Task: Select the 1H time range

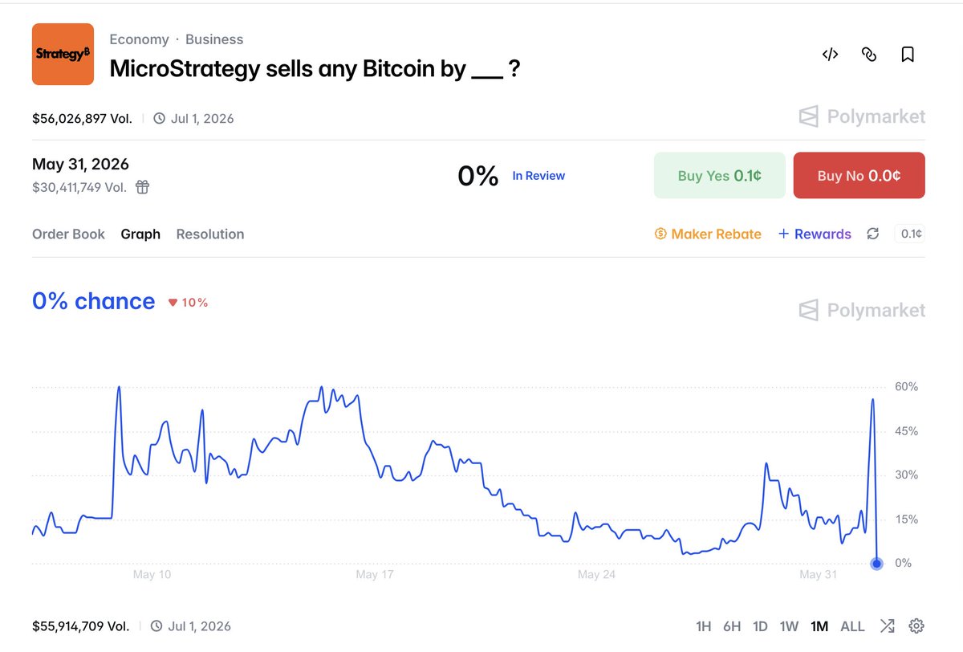Action: (x=704, y=626)
